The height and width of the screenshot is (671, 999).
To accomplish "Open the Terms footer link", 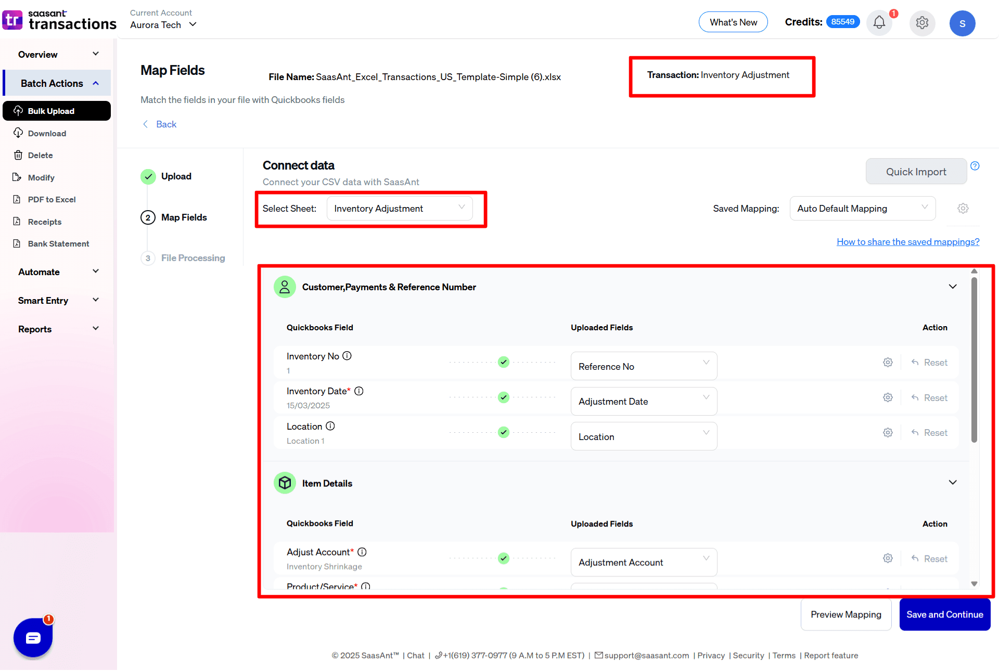I will [x=784, y=655].
